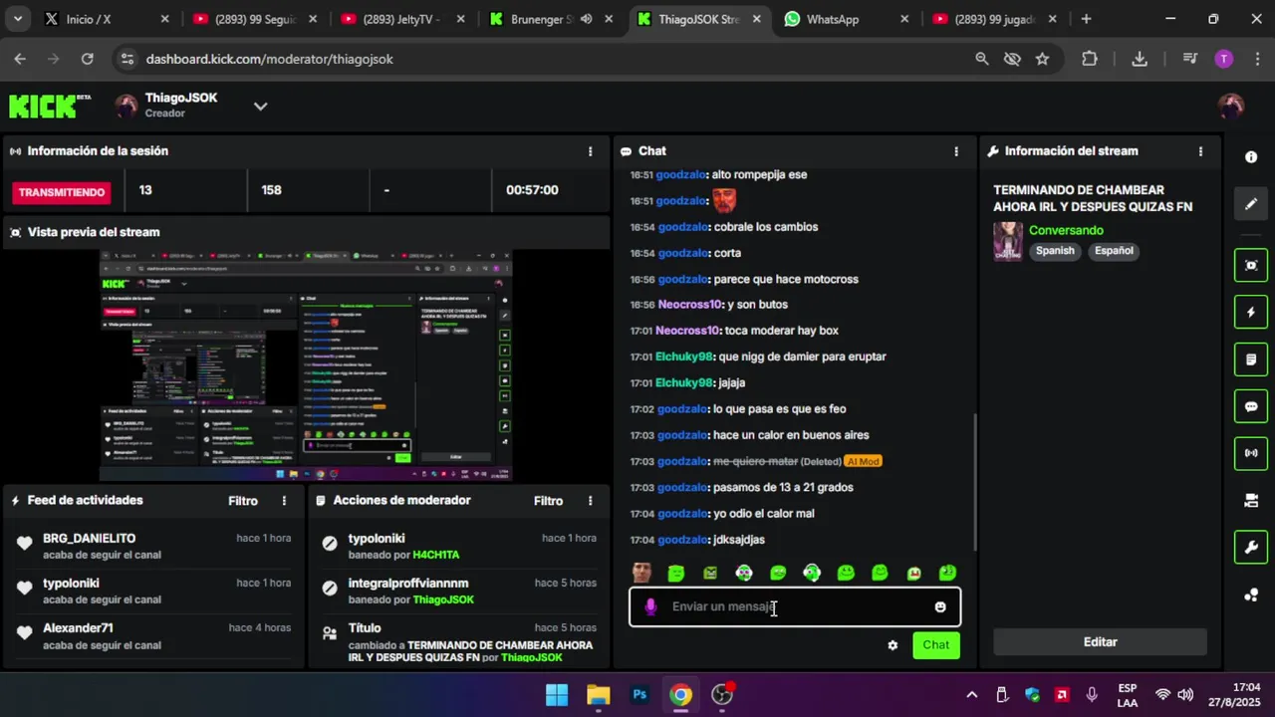Click the camera widget sidebar icon

coord(1251,500)
